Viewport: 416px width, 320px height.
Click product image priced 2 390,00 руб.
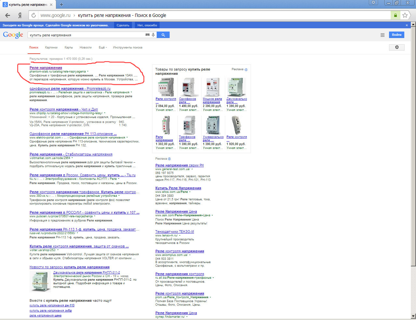213,87
